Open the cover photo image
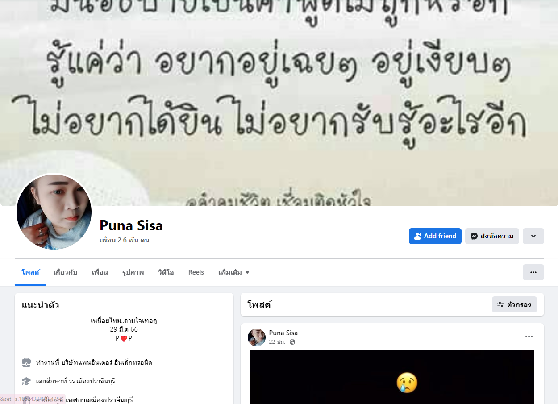 (279, 103)
